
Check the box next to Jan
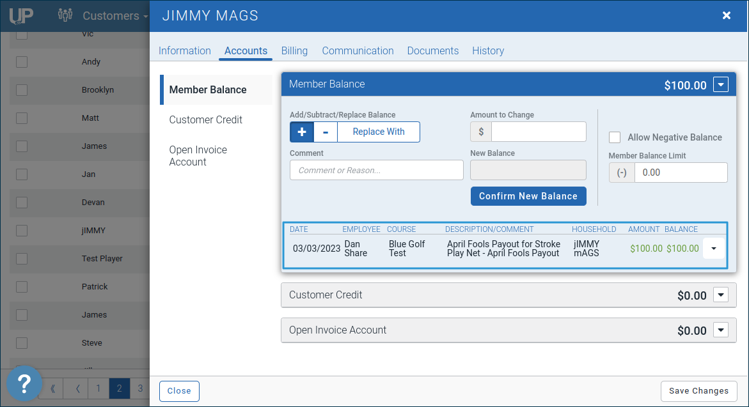click(22, 174)
